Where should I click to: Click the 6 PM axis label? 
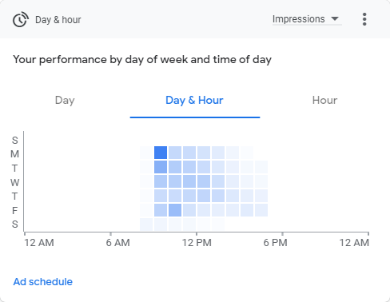pyautogui.click(x=275, y=243)
